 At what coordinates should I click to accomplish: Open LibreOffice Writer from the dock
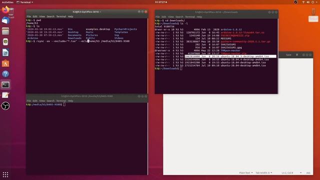tap(5, 52)
